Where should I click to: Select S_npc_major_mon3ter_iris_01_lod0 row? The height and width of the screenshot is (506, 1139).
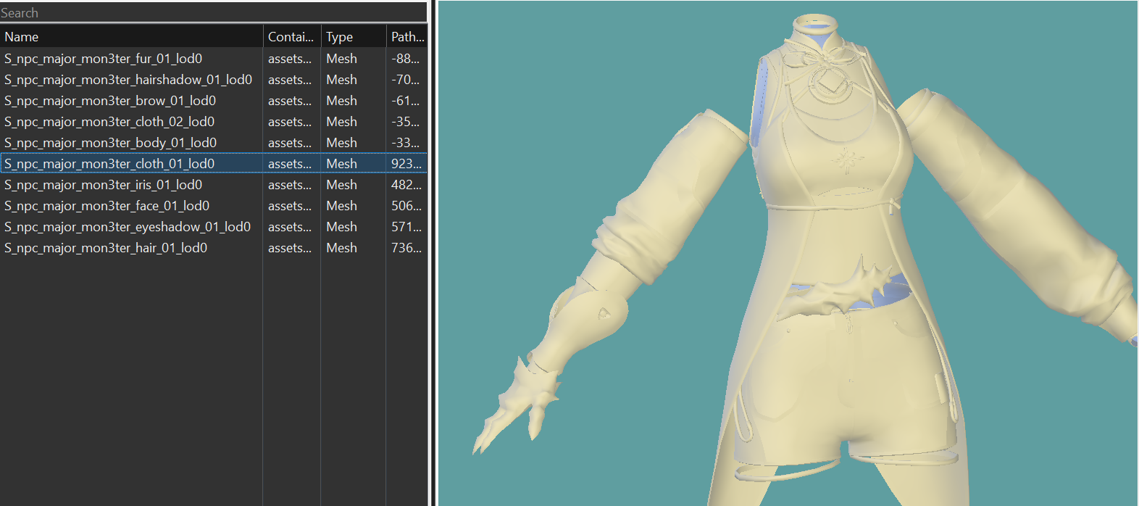tap(214, 185)
